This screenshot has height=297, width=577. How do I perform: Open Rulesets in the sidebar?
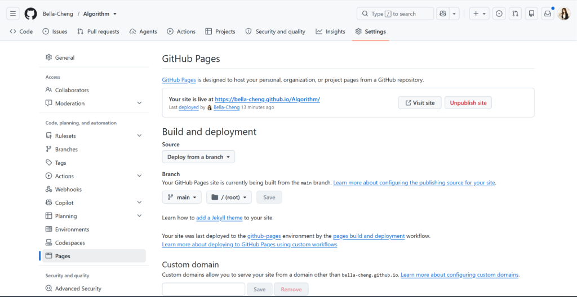pos(65,136)
